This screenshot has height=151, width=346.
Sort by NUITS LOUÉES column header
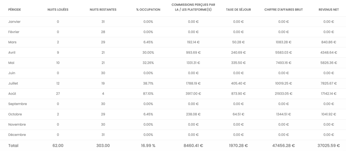point(58,9)
